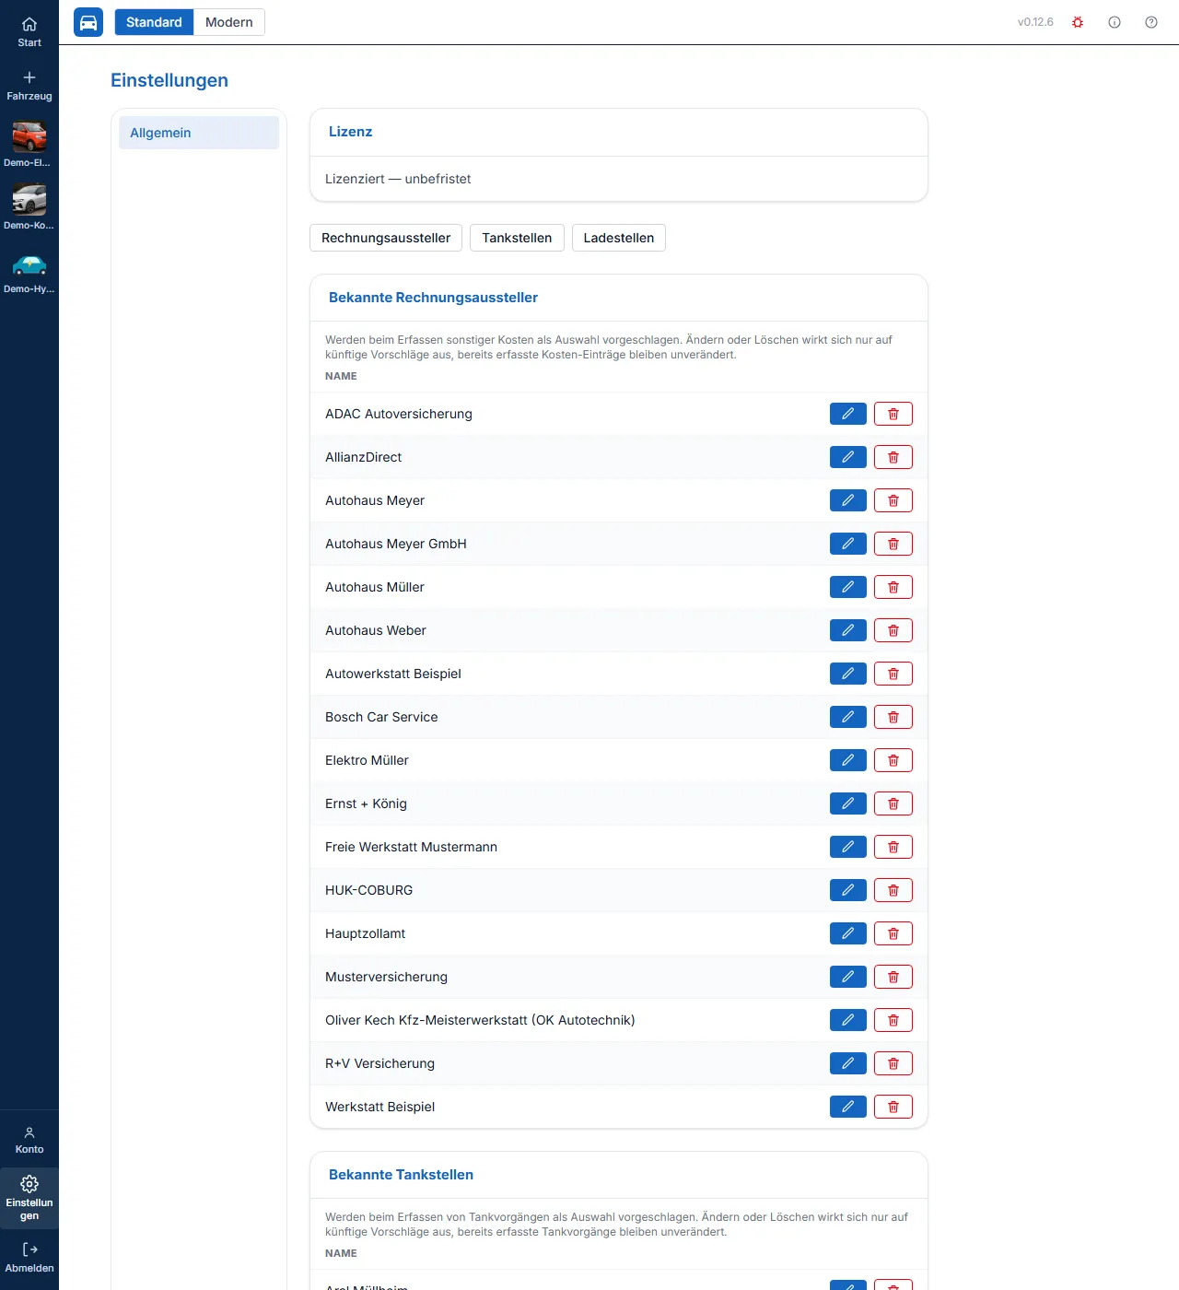Edit the Bosch Car Service entry
Image resolution: width=1179 pixels, height=1290 pixels.
[x=847, y=717]
